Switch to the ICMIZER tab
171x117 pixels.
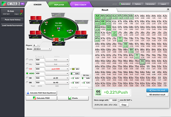[37, 4]
